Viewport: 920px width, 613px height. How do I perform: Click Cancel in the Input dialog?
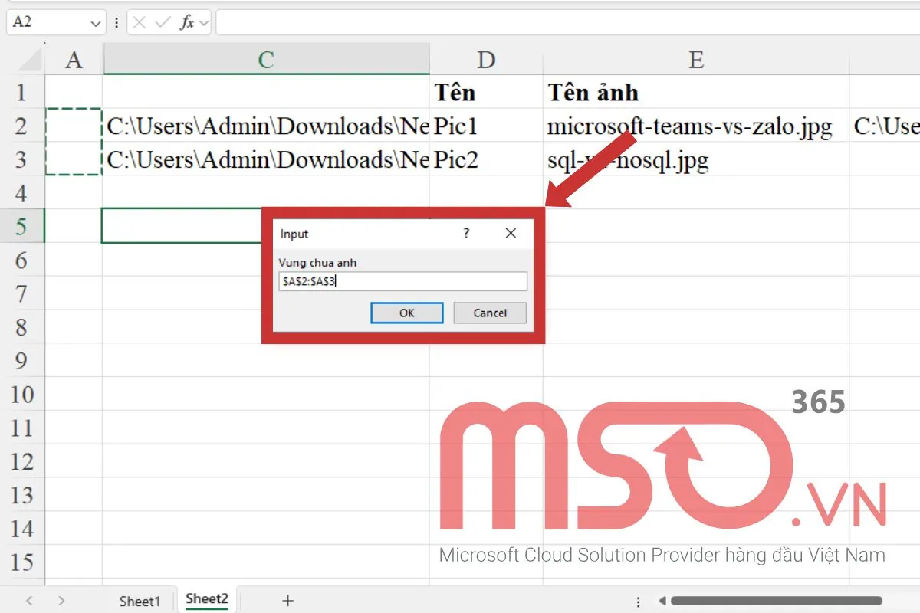coord(489,313)
